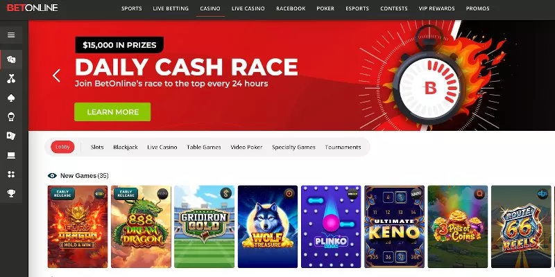
Task: Switch to the Slots category tab
Action: 97,147
